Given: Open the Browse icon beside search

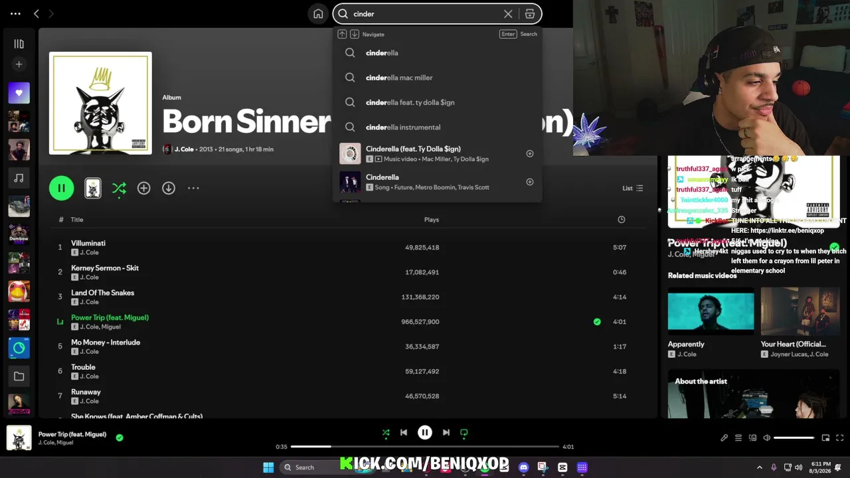Looking at the screenshot, I should pyautogui.click(x=530, y=14).
